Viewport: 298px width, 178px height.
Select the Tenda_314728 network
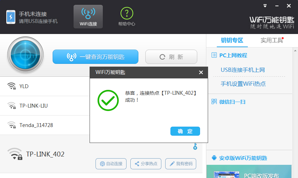pyautogui.click(x=45, y=125)
